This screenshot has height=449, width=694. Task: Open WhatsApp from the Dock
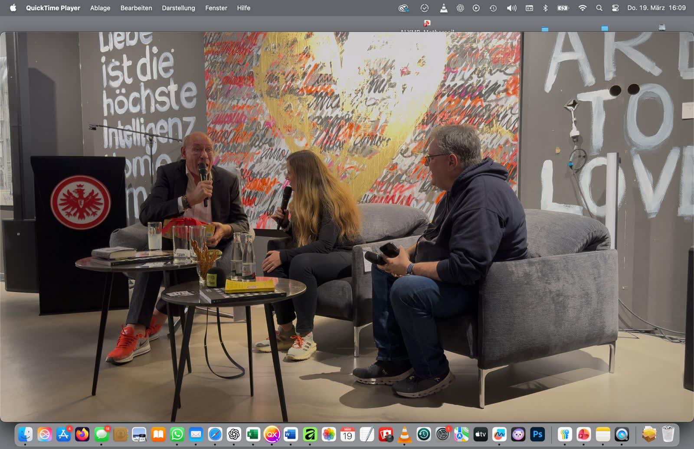[x=177, y=434]
